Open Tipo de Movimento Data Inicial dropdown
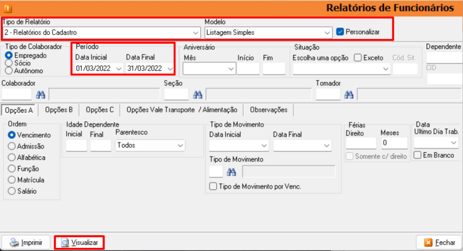 click(x=264, y=146)
